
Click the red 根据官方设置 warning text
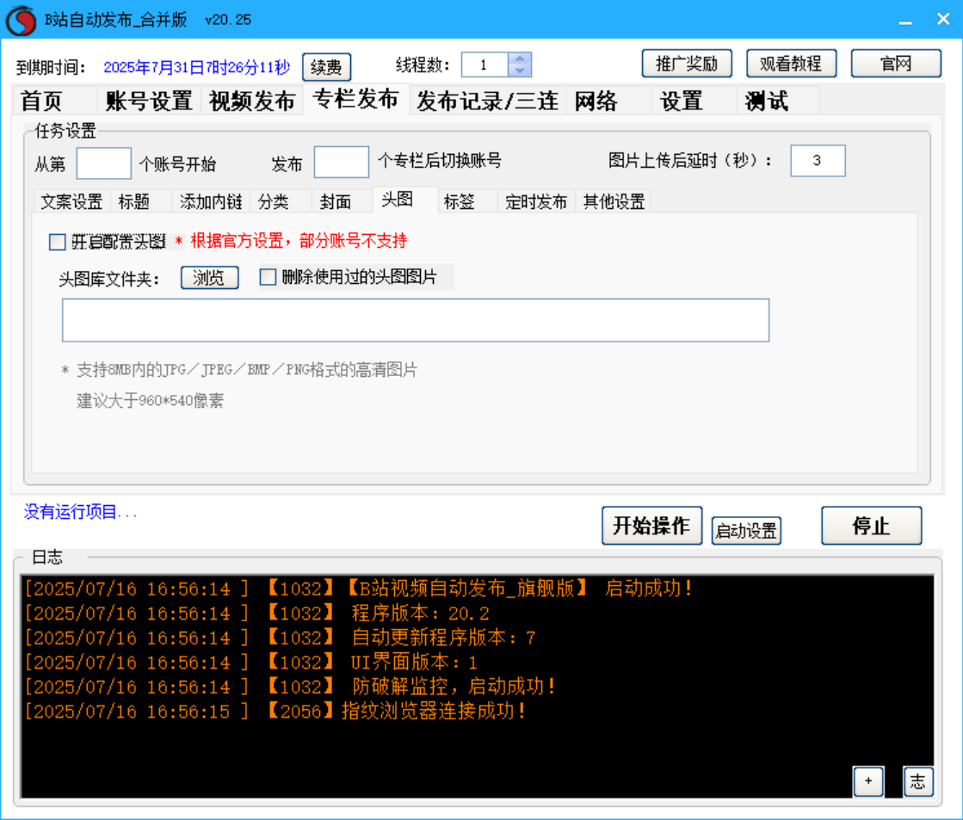[x=299, y=241]
